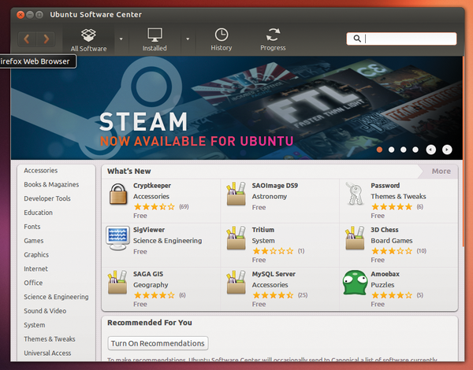The width and height of the screenshot is (473, 370).
Task: Open the Progress view
Action: (273, 39)
